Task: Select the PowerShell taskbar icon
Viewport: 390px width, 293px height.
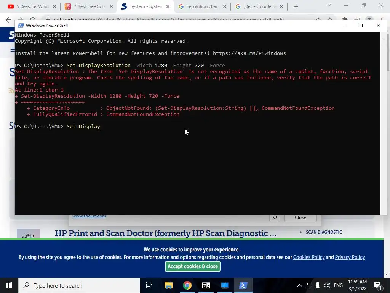Action: click(243, 285)
